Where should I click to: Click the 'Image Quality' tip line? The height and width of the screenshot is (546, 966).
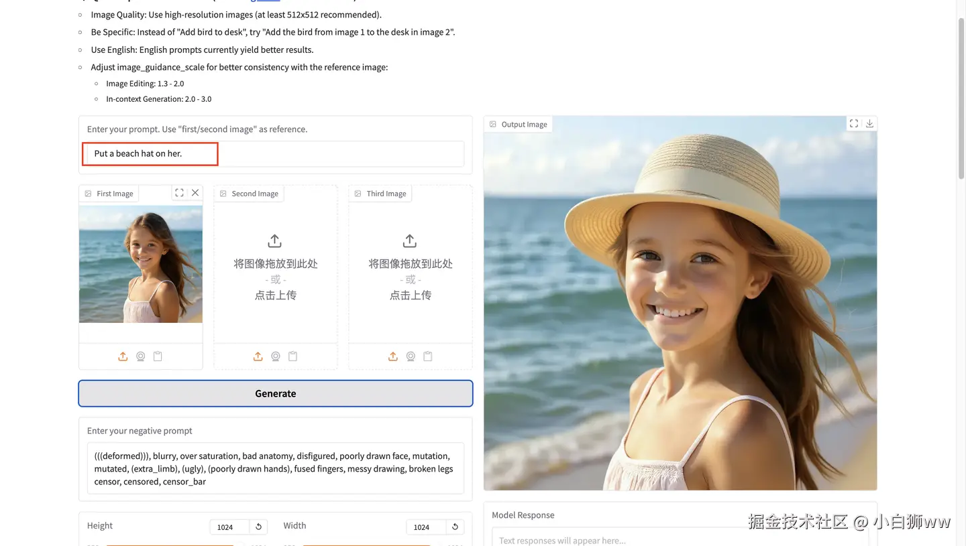(x=236, y=15)
